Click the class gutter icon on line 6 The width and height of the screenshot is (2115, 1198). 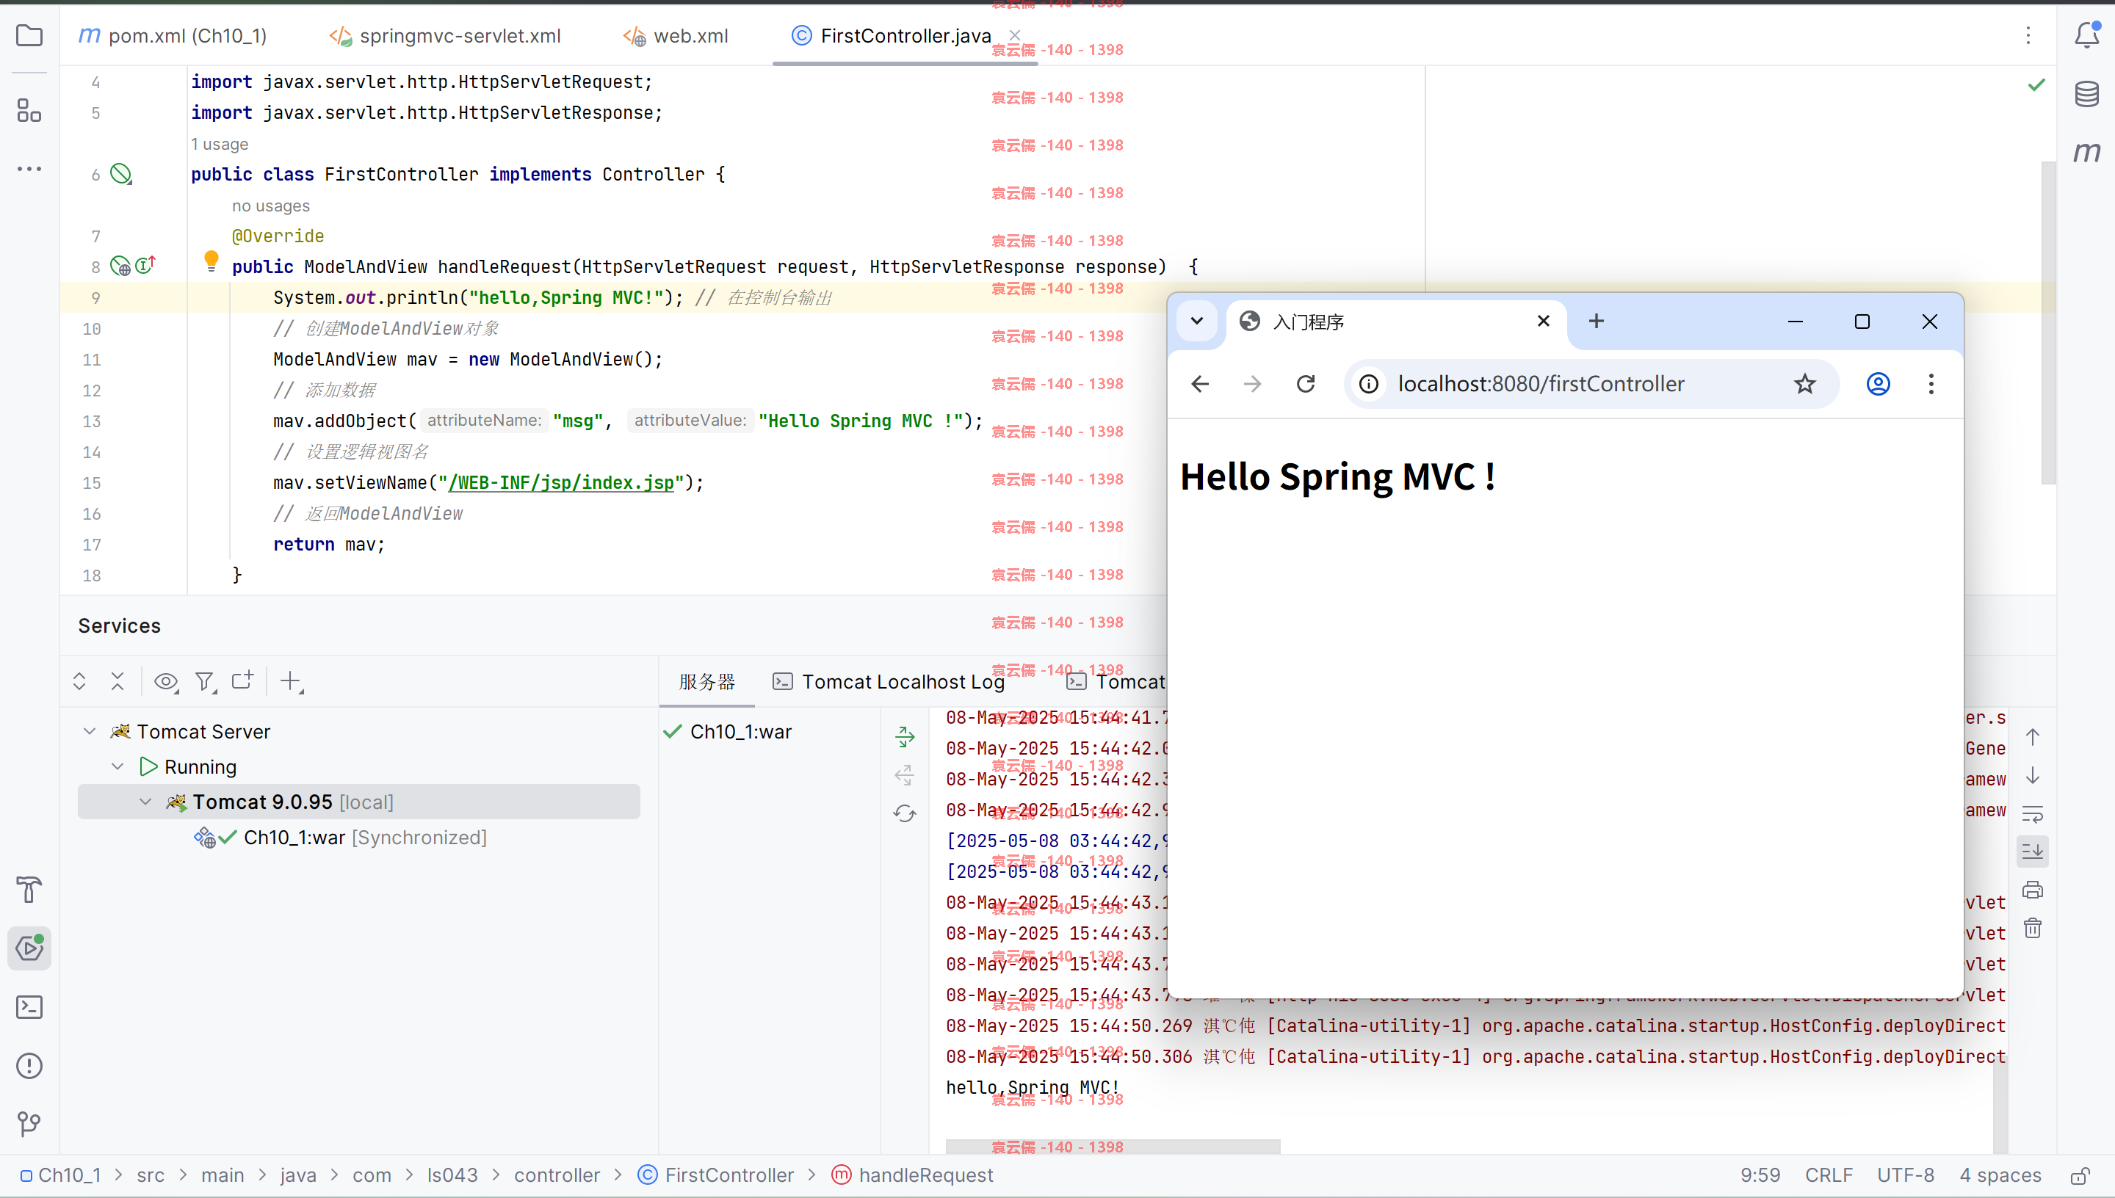(121, 174)
